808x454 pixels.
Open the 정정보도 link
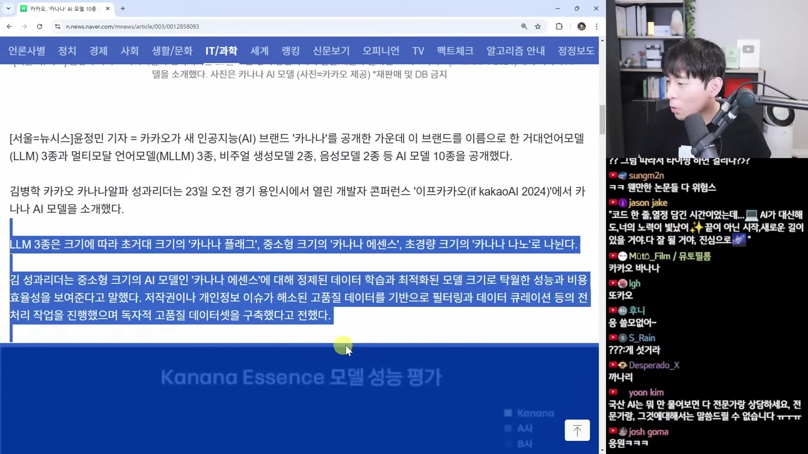point(576,51)
